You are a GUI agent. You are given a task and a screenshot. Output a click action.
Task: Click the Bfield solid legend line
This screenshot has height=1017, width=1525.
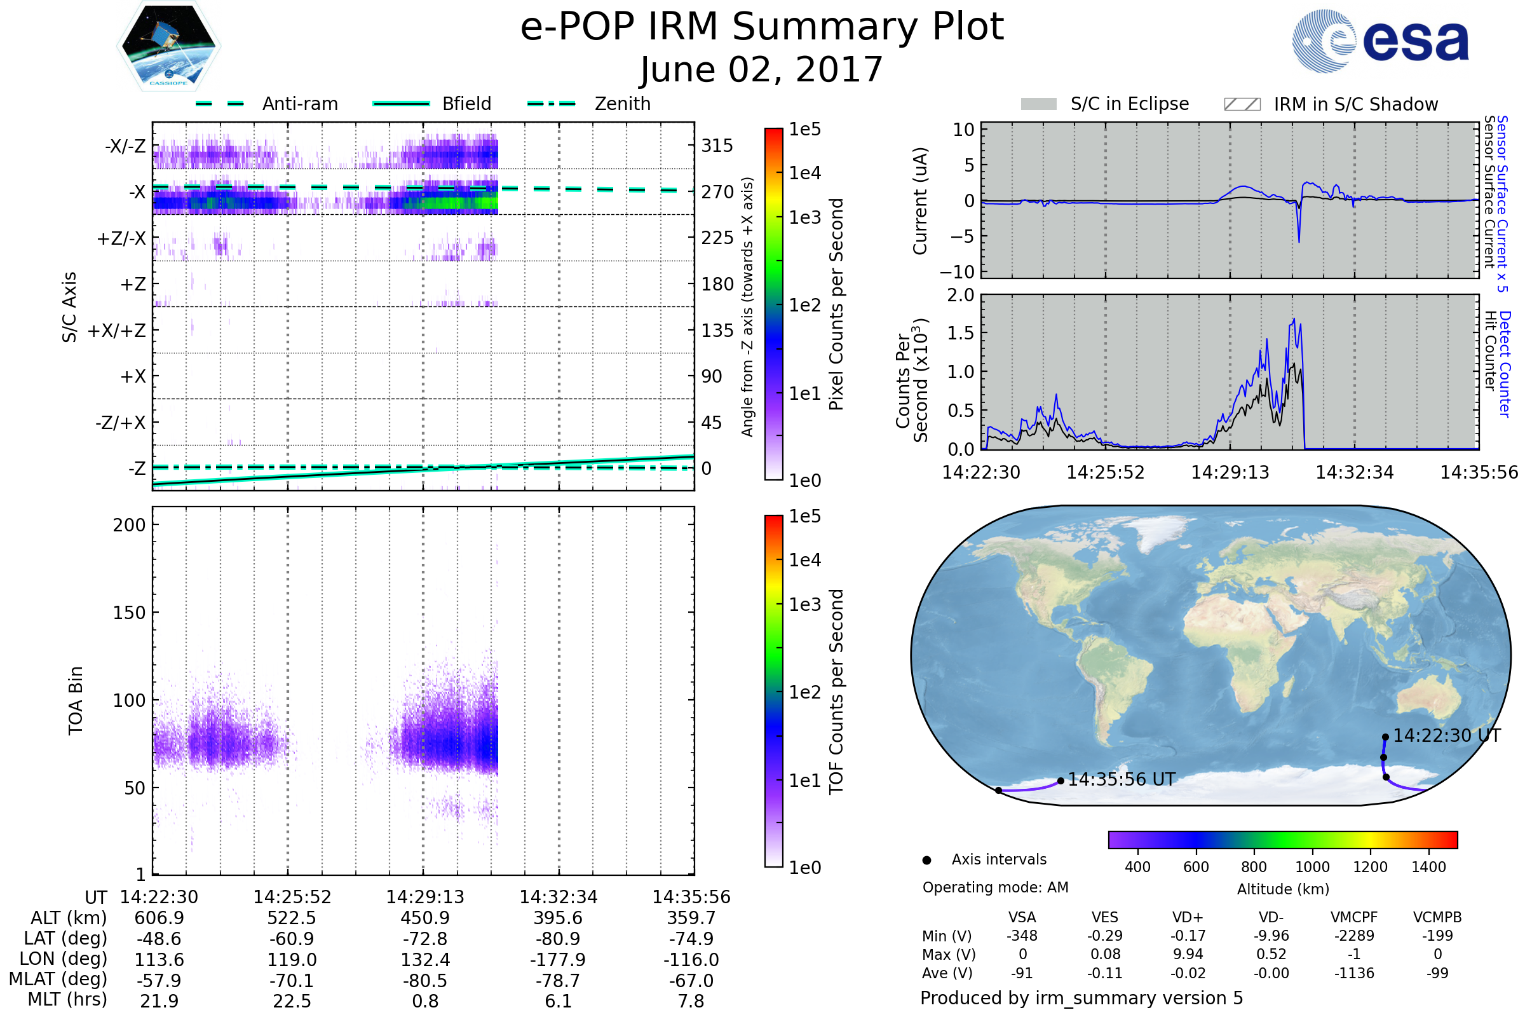pos(401,104)
